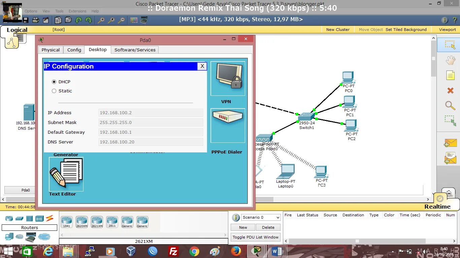The width and height of the screenshot is (460, 258).
Task: Pick the 2811 router model
Action: (112, 222)
